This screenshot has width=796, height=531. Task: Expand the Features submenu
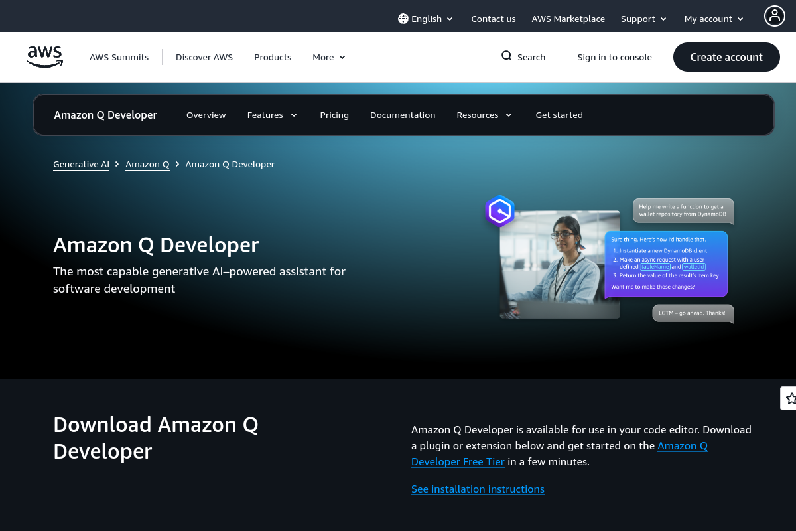[x=272, y=115]
